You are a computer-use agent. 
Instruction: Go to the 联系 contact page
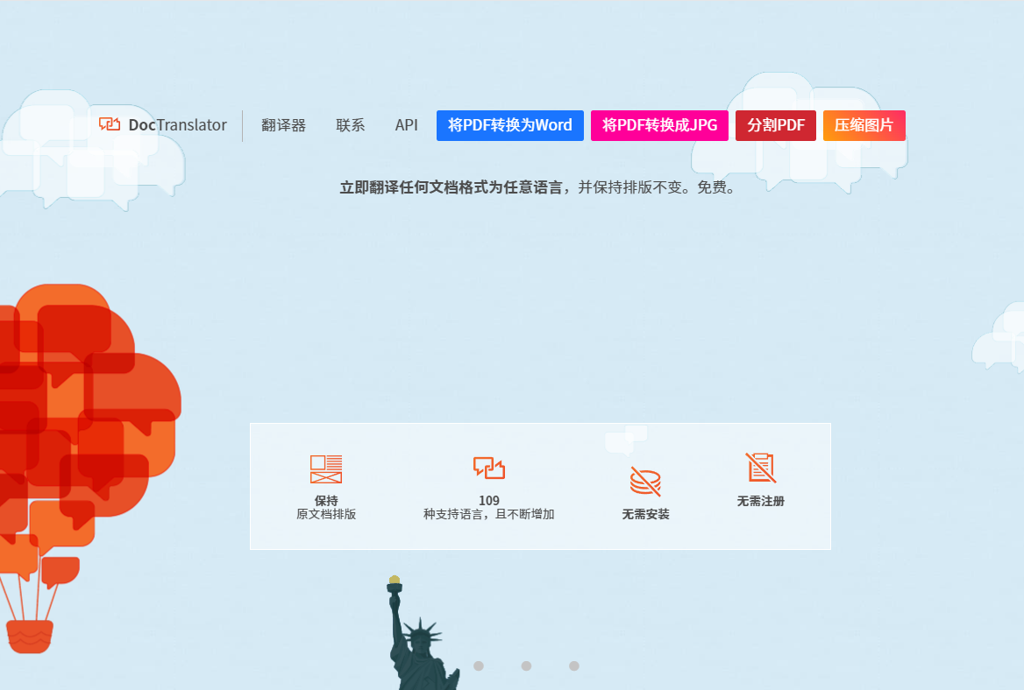[350, 125]
